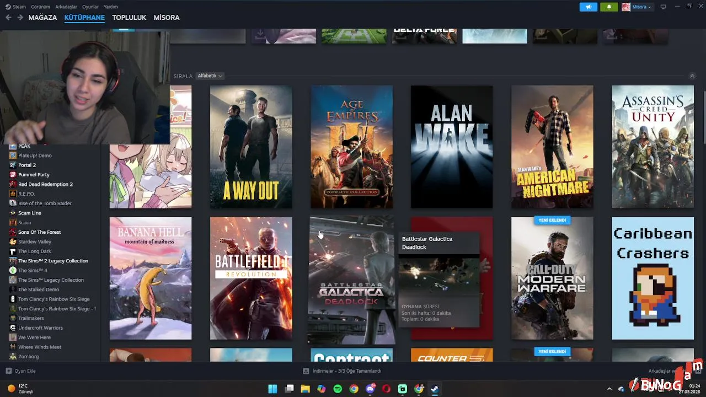Go back with the left arrow button

point(8,18)
